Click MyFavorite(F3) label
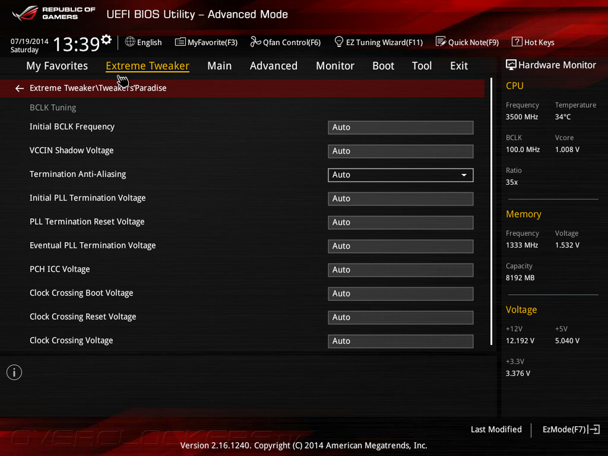608x456 pixels. (x=213, y=42)
